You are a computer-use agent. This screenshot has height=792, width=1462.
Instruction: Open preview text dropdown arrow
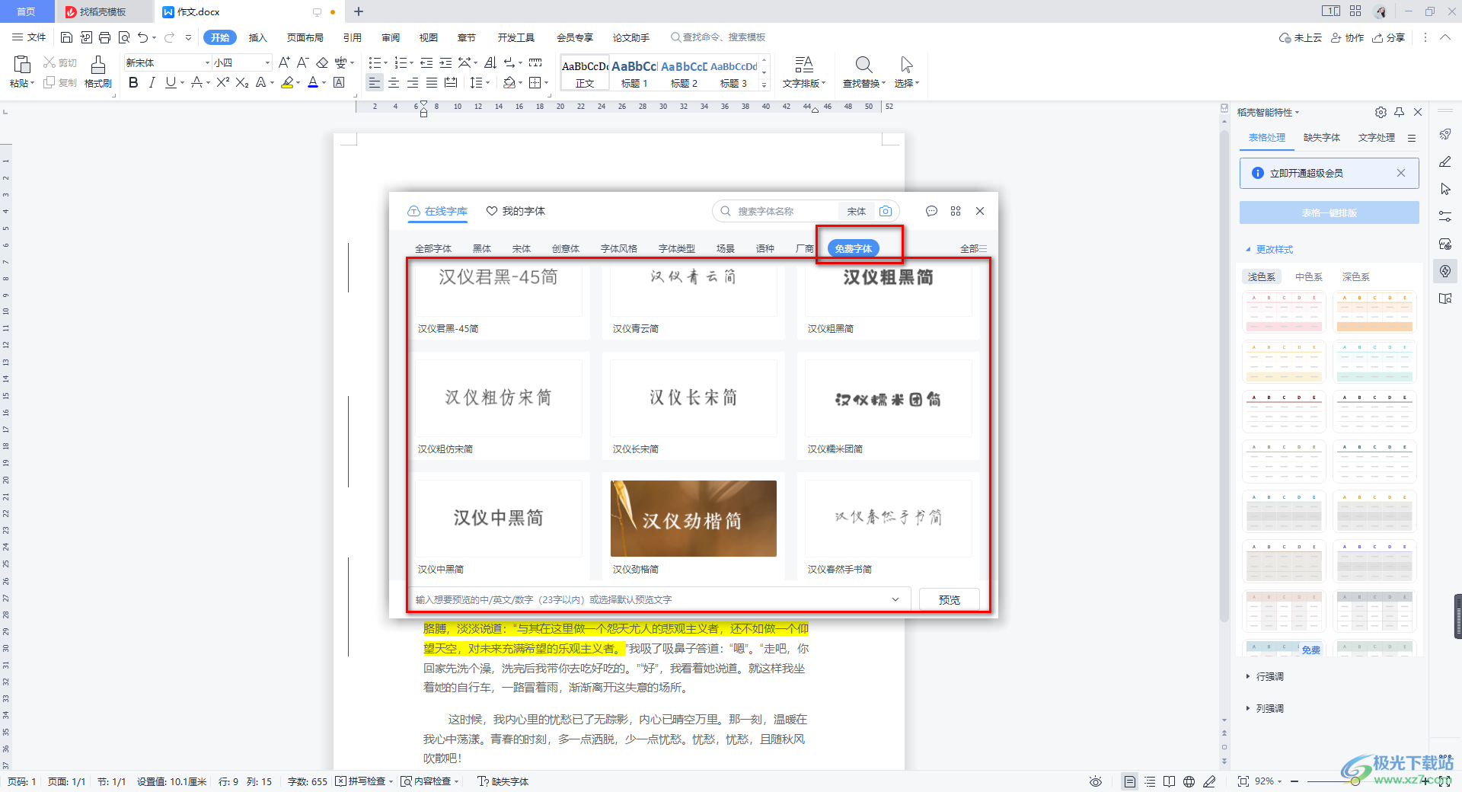tap(895, 599)
